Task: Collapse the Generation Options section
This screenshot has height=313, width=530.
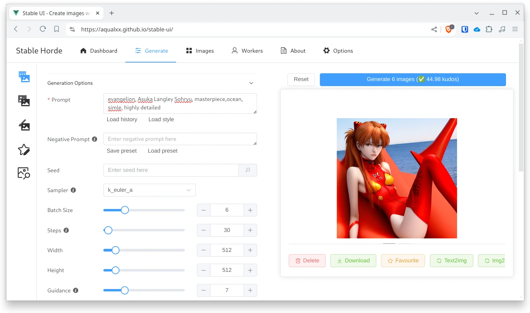Action: tap(251, 83)
